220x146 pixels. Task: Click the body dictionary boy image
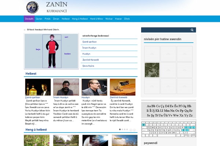(x=51, y=51)
